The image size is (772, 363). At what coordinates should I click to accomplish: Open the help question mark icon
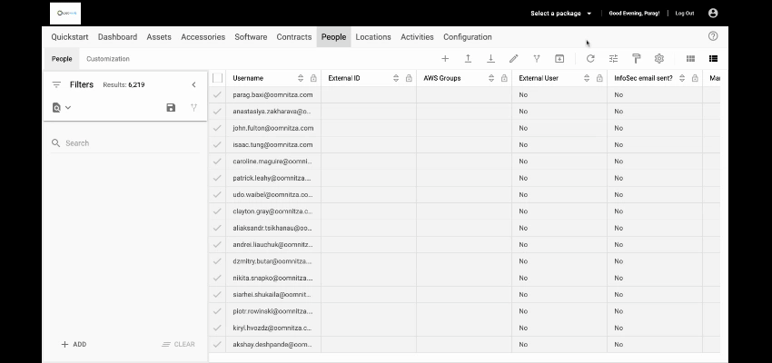click(x=713, y=36)
